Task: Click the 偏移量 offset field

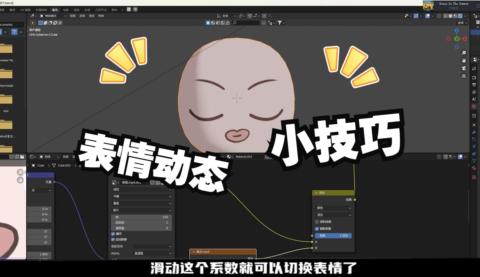Action: (142, 228)
